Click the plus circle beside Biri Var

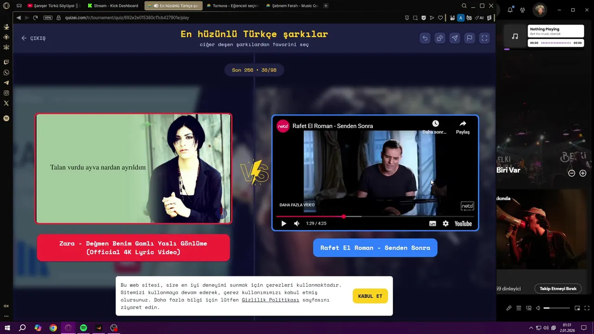click(583, 173)
